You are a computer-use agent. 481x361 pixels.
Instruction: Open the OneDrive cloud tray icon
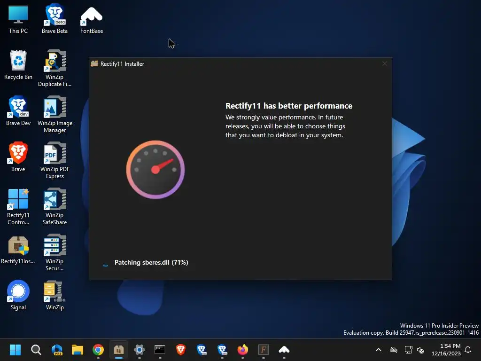(x=394, y=350)
